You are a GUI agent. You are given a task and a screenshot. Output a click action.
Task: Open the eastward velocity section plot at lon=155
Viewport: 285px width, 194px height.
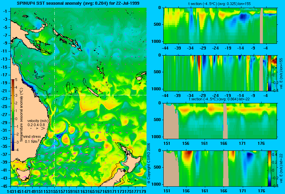[x=216, y=73]
